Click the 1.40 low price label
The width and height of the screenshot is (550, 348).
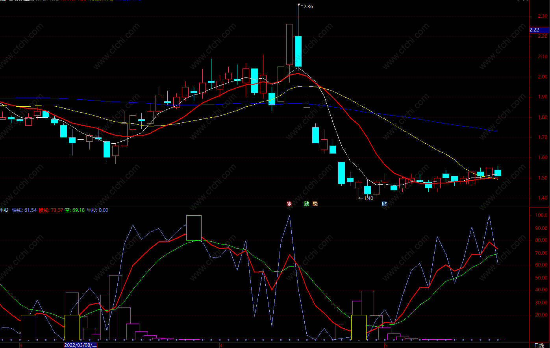[x=369, y=198]
